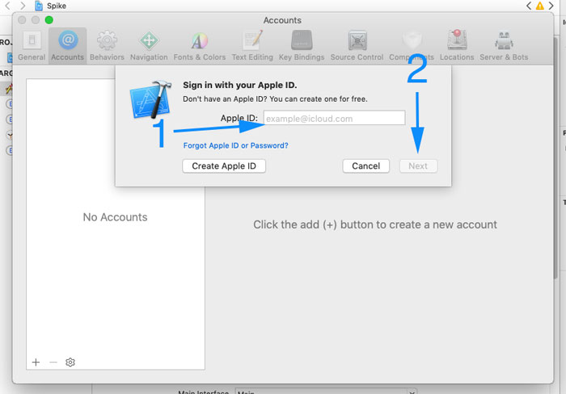Click the yellow warning icon in Xcode toolbar
This screenshot has width=566, height=394.
click(x=539, y=6)
